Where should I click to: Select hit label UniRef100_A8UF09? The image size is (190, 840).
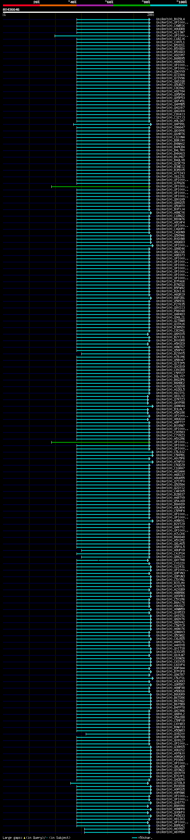tap(170, 550)
